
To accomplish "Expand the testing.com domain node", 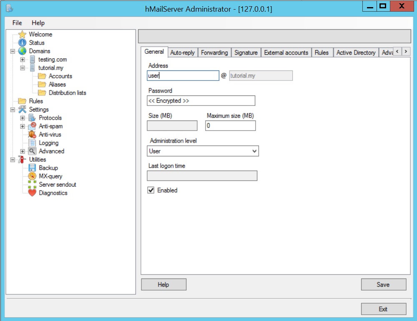I will [23, 60].
